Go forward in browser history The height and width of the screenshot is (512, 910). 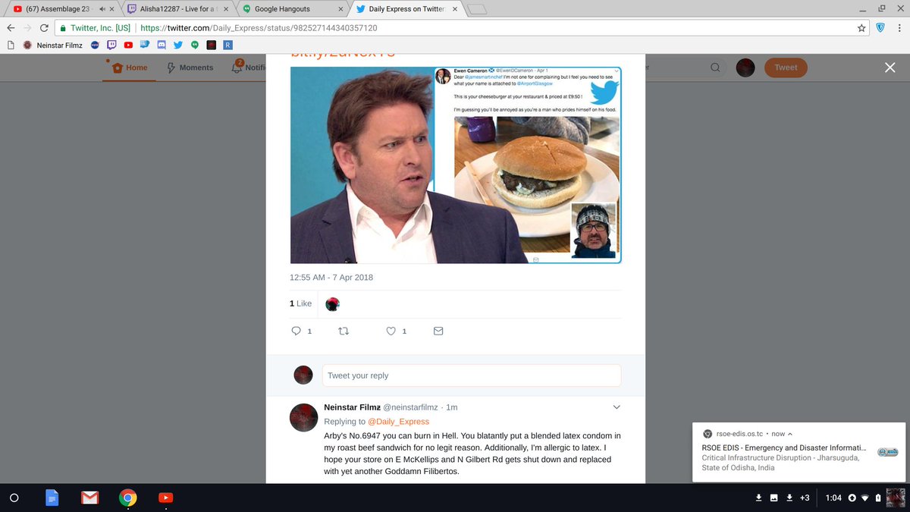[x=27, y=27]
